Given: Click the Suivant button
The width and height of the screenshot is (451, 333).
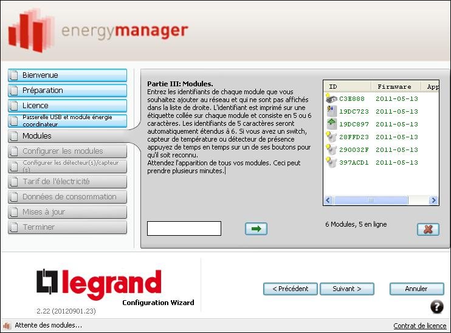Looking at the screenshot, I should click(347, 289).
